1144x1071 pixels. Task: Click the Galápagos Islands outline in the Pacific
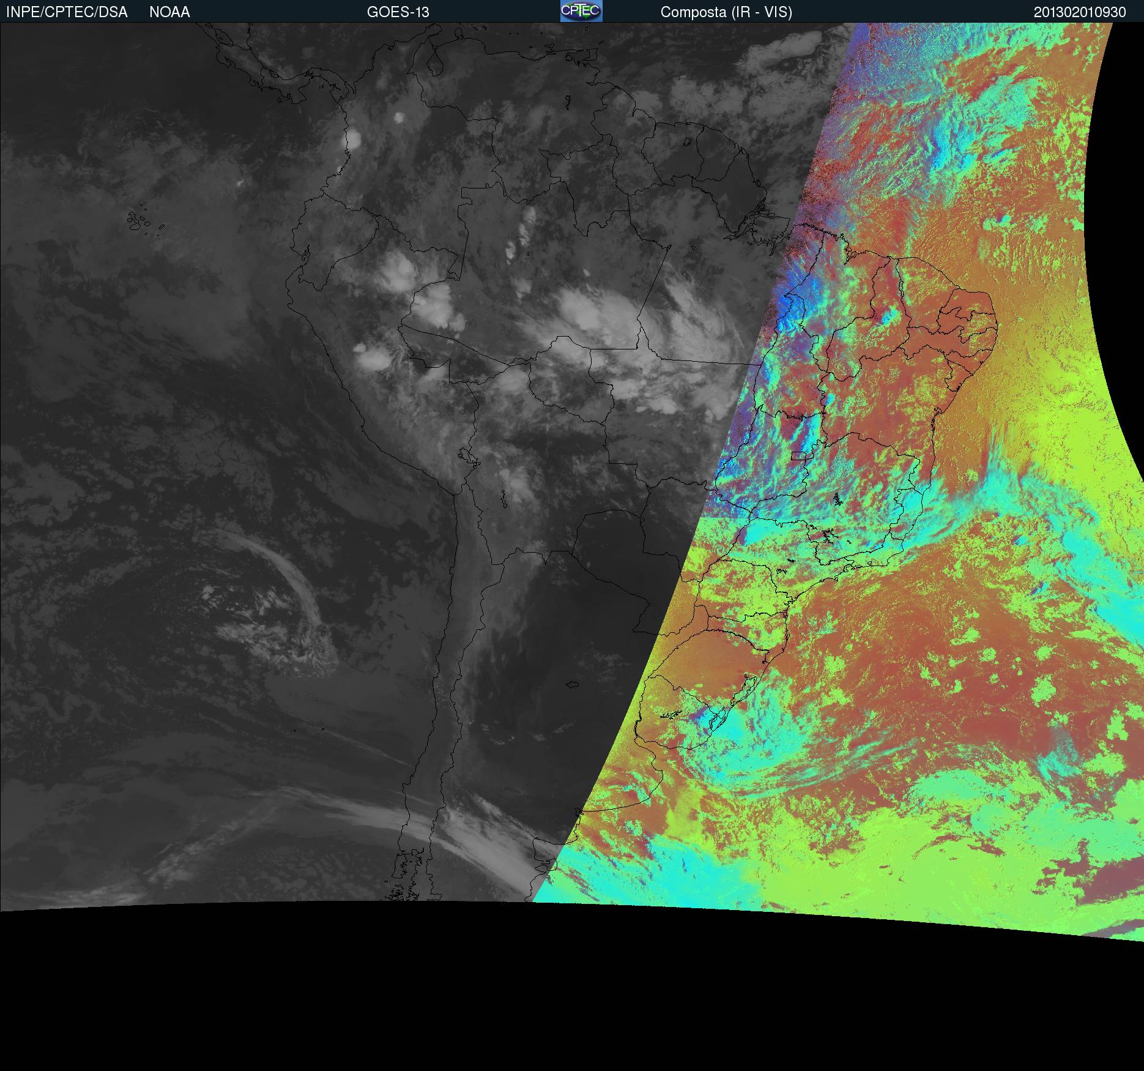tap(138, 222)
